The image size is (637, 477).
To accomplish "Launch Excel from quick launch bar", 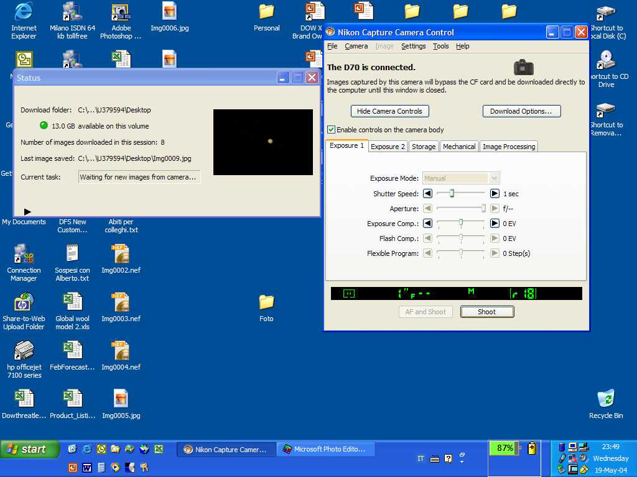I will (159, 448).
